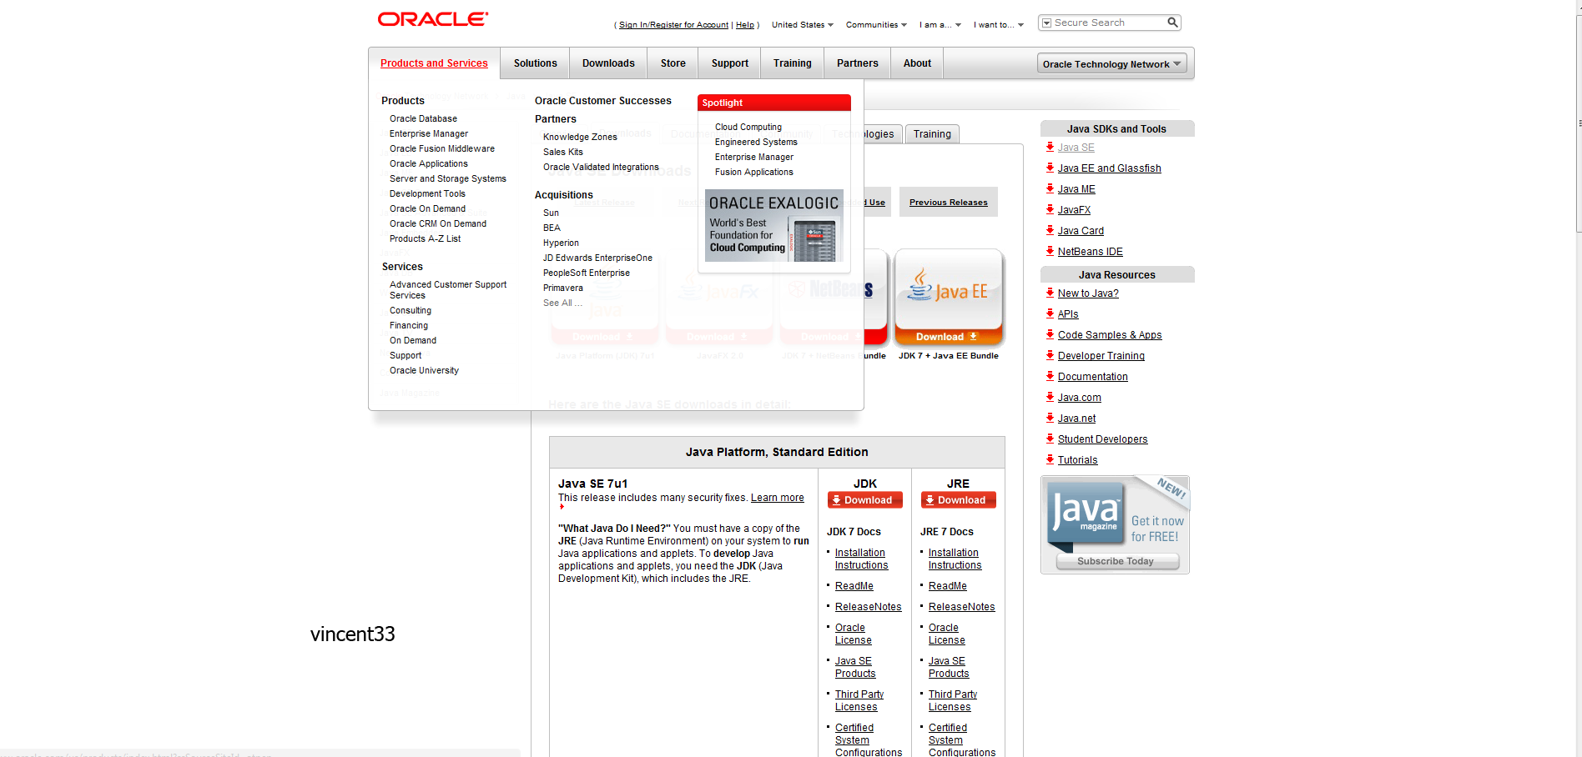Click the Help link in header
Screen dimensions: 1582x757
pyautogui.click(x=744, y=25)
